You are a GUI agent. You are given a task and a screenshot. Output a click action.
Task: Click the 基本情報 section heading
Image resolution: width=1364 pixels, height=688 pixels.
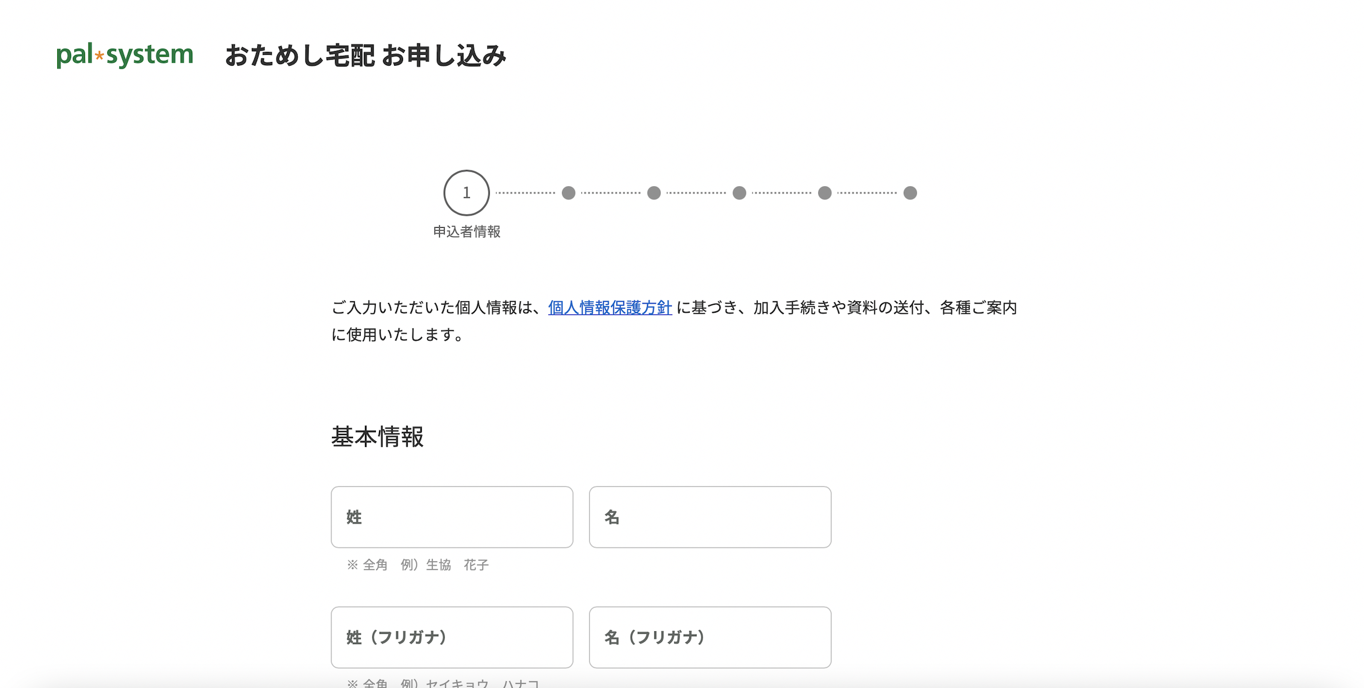point(378,437)
